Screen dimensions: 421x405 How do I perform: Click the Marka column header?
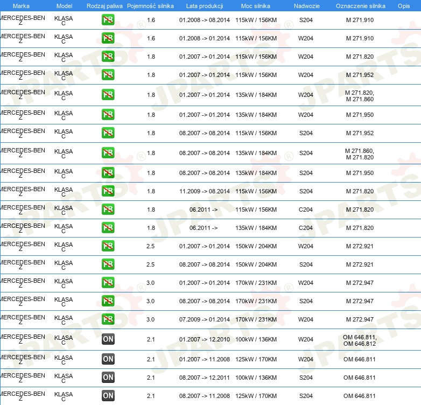click(x=21, y=6)
